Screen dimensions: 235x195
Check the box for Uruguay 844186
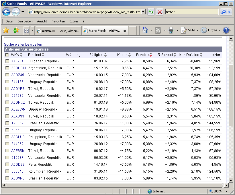click(x=7, y=82)
